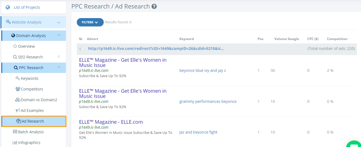Click the key icon beside Keywords
Viewport: 361px width, 147px height.
[18, 78]
